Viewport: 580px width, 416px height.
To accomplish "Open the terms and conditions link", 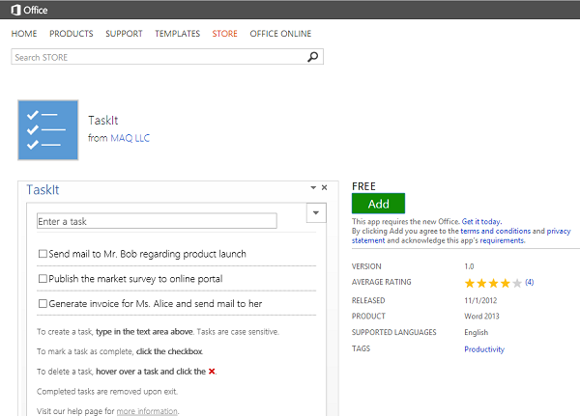I will click(x=495, y=231).
